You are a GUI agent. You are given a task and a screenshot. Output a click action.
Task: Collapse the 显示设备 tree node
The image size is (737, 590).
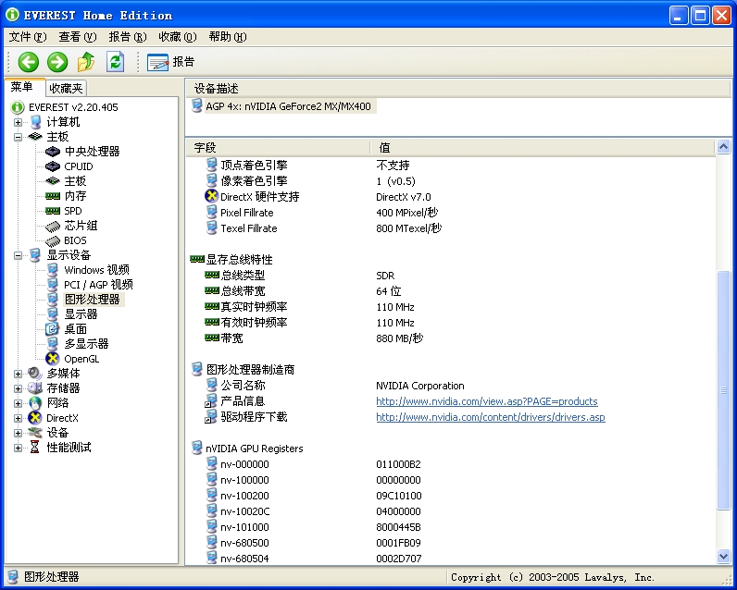pyautogui.click(x=18, y=255)
